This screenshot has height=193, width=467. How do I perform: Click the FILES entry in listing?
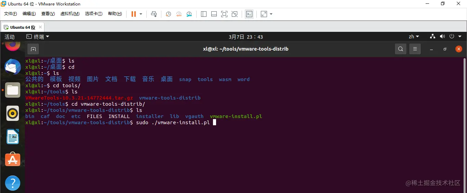pos(94,116)
